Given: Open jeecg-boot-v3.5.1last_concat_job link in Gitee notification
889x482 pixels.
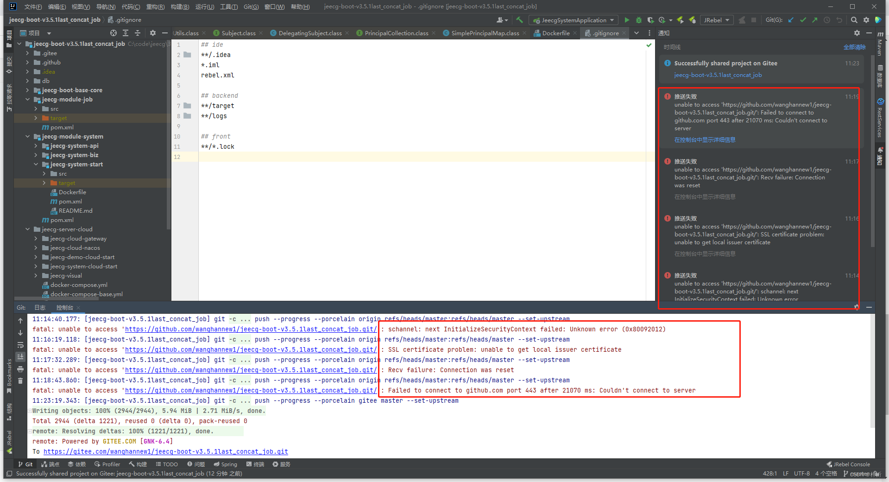Looking at the screenshot, I should (x=718, y=75).
